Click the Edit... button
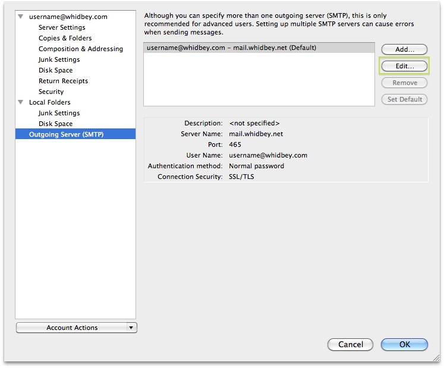Screen dimensions: 444x368 coord(404,66)
